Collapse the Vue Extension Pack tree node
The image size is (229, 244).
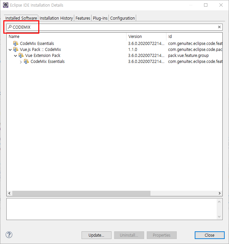pyautogui.click(x=15, y=56)
